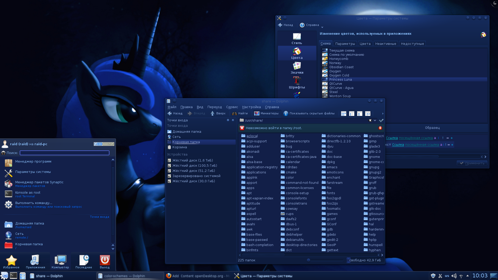Switch to Последние launcher tab
This screenshot has height=280, width=498.
(x=84, y=262)
